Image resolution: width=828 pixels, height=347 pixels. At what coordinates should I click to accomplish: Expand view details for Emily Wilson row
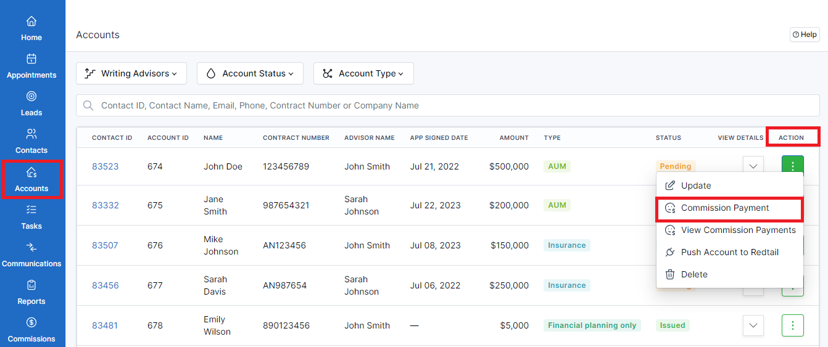pos(753,325)
